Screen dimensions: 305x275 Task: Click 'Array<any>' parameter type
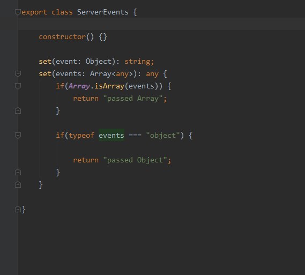click(111, 74)
